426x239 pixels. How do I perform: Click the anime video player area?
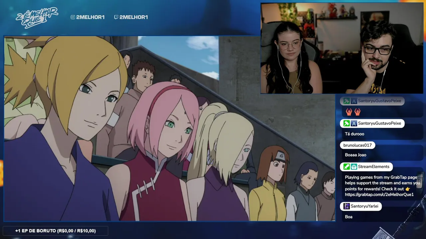169,128
